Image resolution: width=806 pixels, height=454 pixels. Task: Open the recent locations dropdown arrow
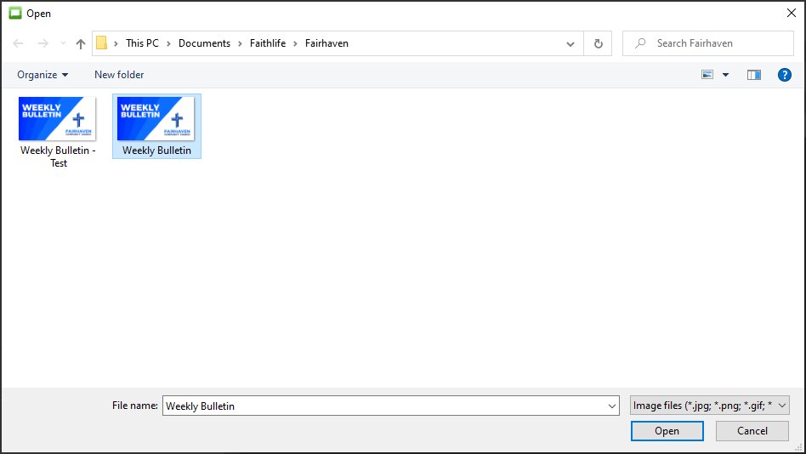[63, 43]
